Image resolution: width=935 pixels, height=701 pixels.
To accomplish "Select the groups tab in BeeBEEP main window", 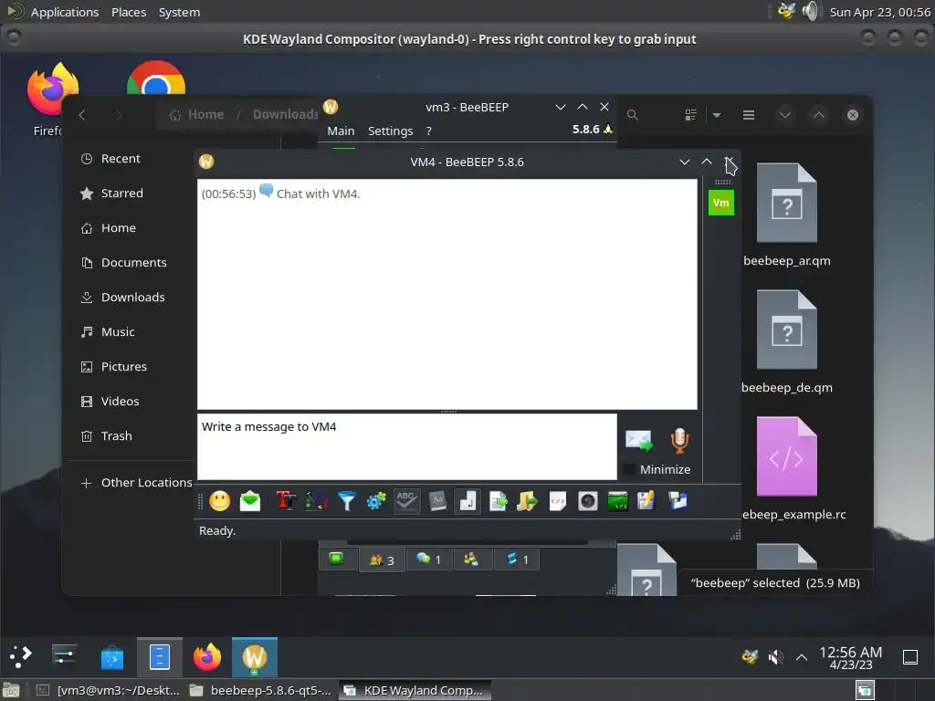I will click(x=471, y=560).
